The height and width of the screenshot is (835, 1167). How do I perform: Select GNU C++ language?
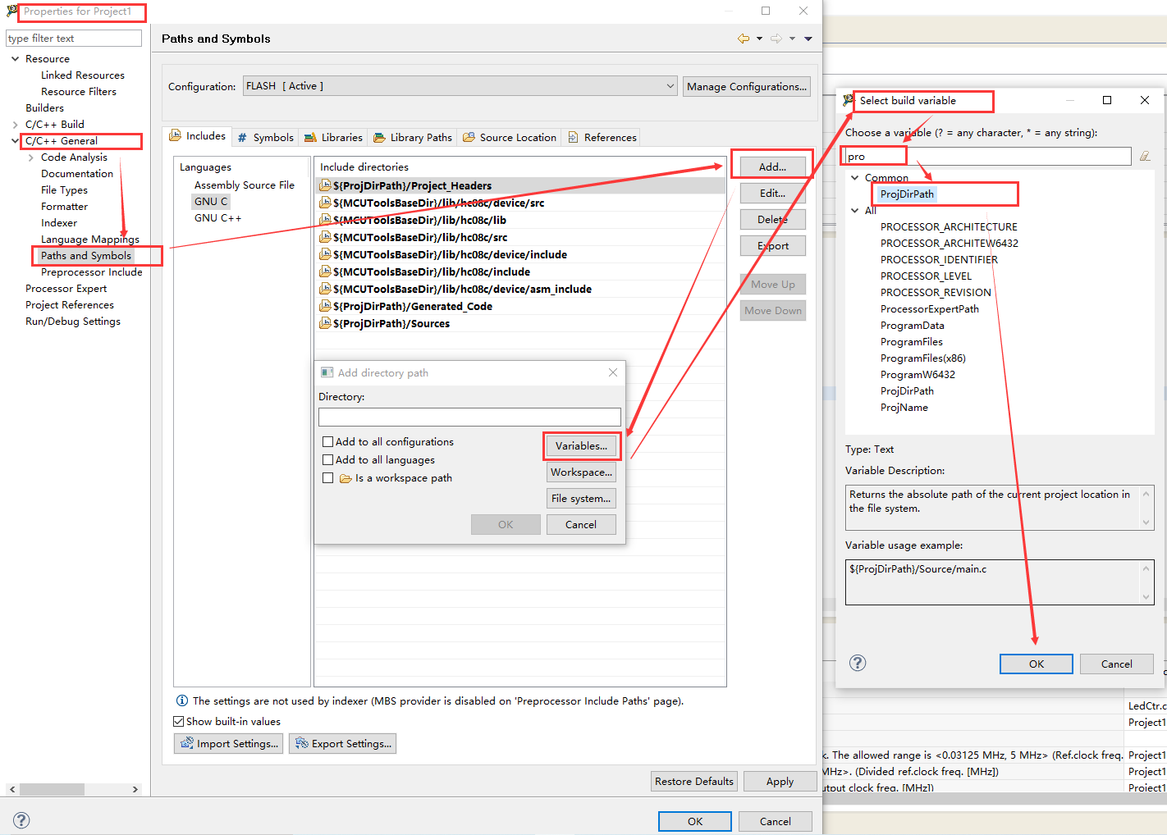[218, 218]
